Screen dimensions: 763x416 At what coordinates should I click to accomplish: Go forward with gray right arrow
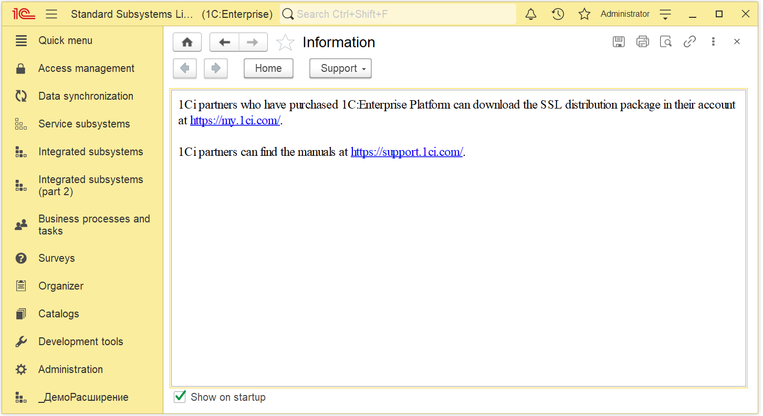pyautogui.click(x=253, y=42)
